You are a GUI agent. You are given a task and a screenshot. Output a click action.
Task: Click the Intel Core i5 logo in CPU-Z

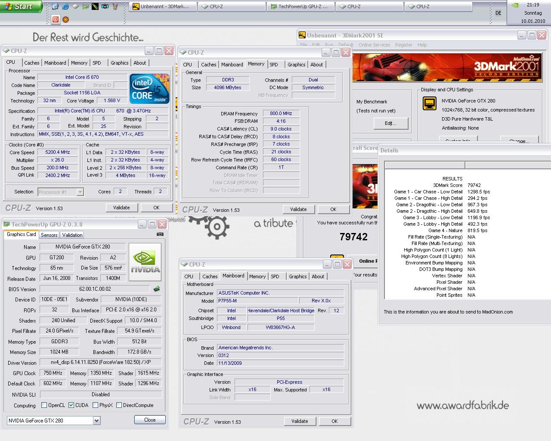[x=149, y=88]
